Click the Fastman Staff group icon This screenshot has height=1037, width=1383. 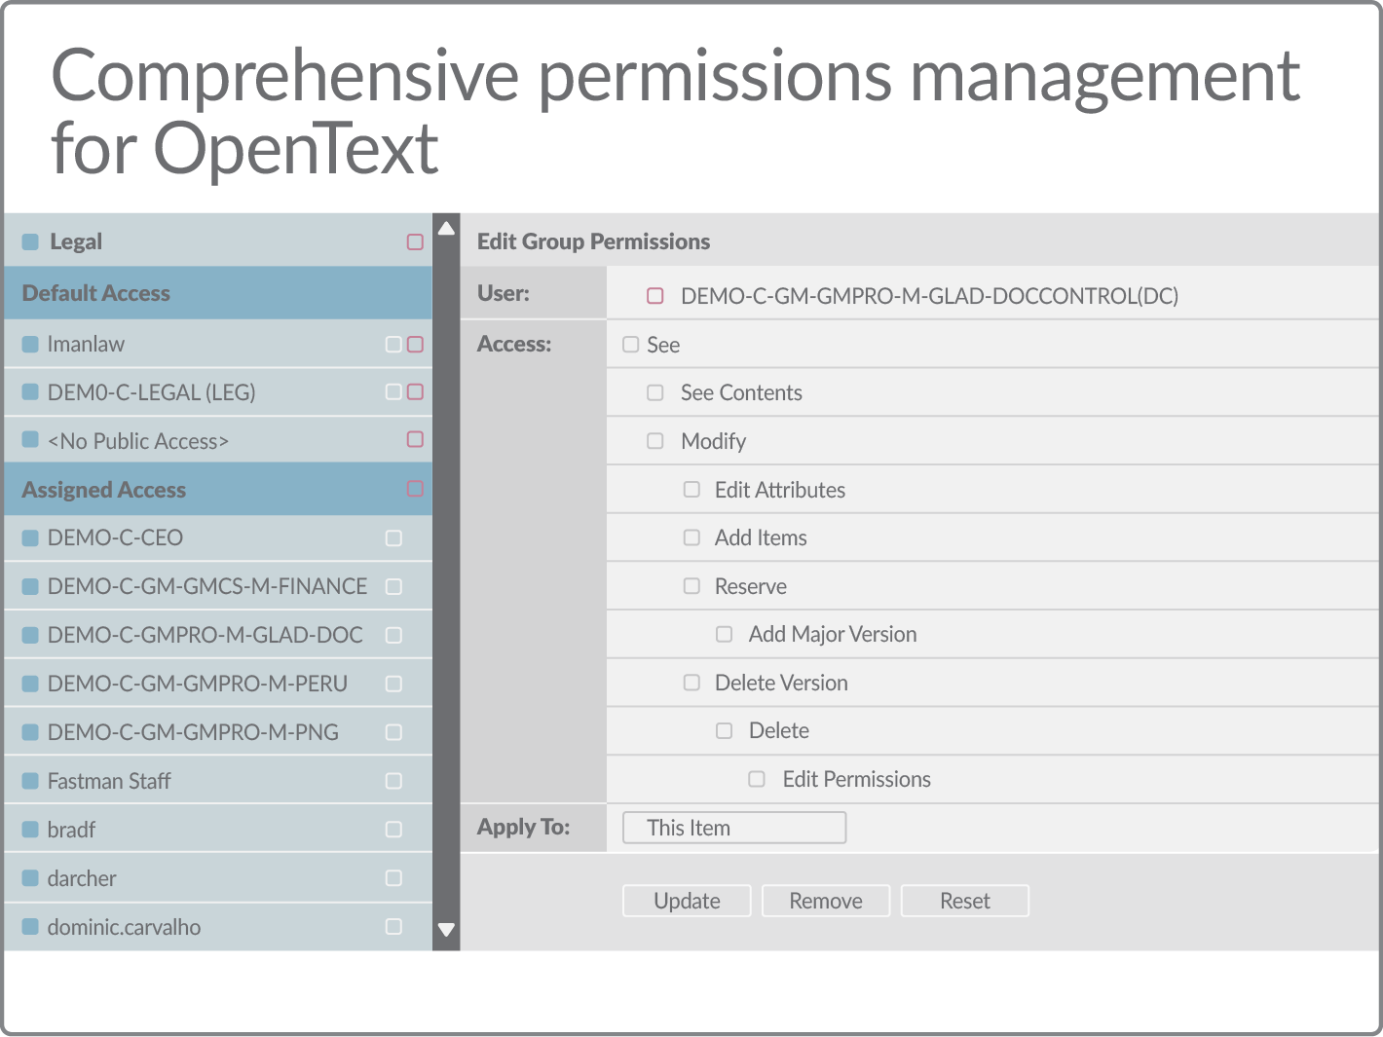point(31,780)
